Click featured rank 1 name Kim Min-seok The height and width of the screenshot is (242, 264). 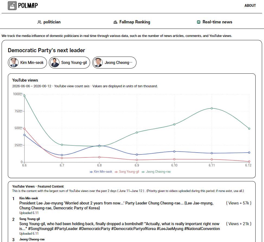(x=28, y=198)
